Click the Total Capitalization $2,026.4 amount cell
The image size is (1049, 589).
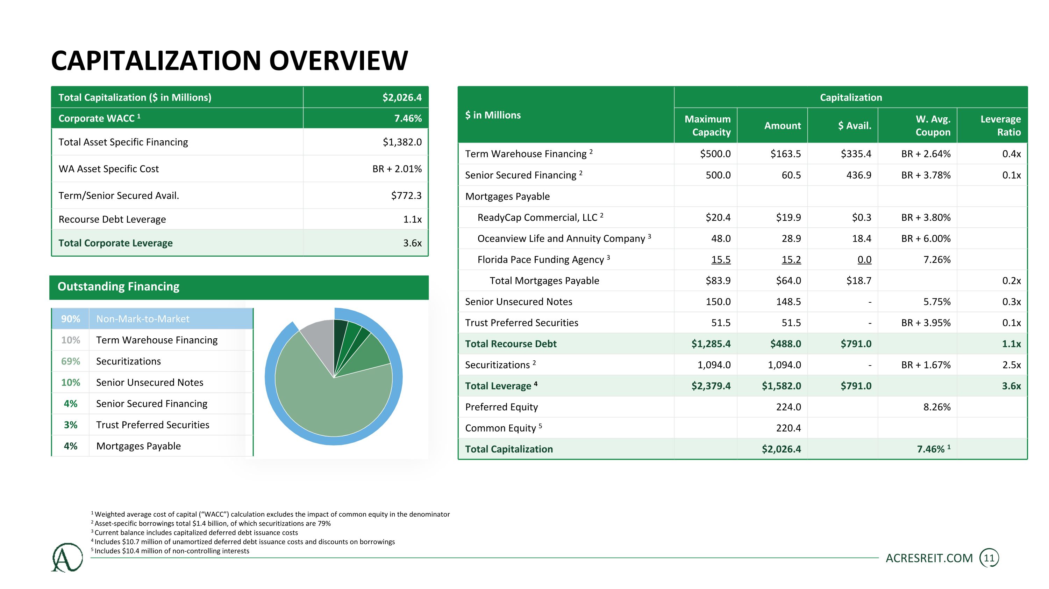coord(781,449)
